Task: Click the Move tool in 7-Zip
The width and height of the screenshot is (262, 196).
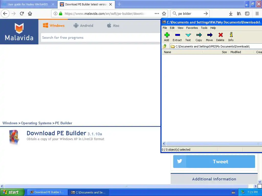Action: tap(209, 37)
